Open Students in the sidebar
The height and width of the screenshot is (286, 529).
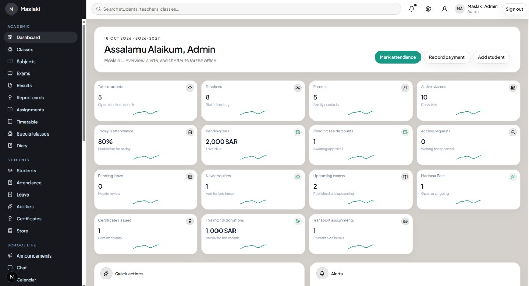point(41,171)
